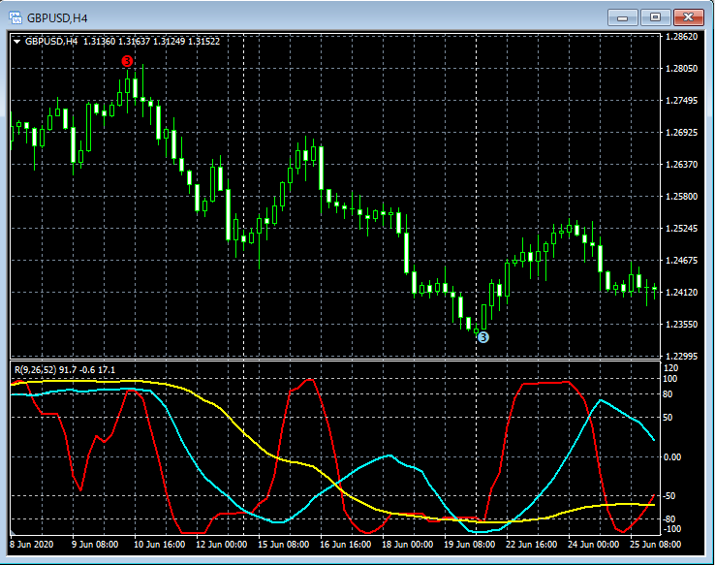This screenshot has width=715, height=565.
Task: Click indicator scale value 120
Action: tap(671, 368)
